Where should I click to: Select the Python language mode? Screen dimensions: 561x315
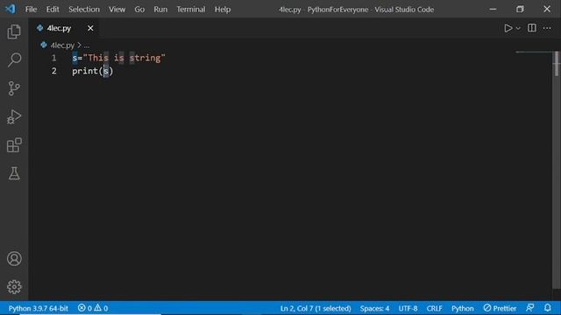tap(462, 308)
